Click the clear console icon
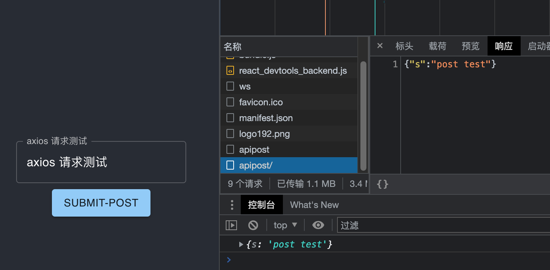This screenshot has width=550, height=270. coord(253,225)
